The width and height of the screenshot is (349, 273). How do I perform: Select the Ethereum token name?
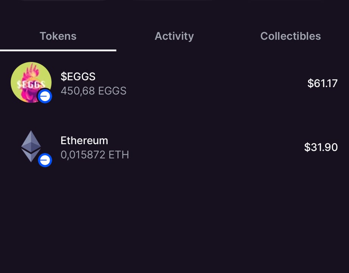click(84, 141)
